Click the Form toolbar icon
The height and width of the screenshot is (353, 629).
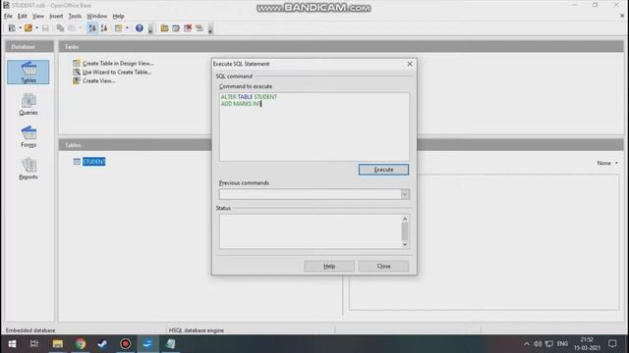118,28
